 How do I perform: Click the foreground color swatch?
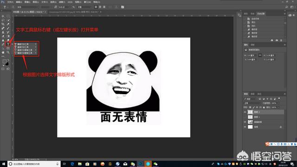(x=4, y=61)
